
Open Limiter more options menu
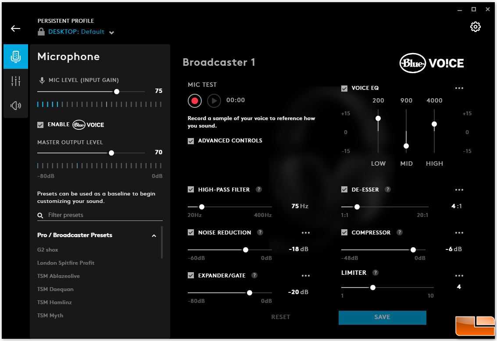(x=459, y=276)
